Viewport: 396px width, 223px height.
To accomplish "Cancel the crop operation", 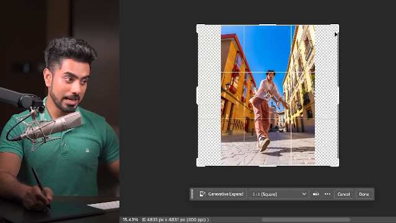I will (x=343, y=194).
